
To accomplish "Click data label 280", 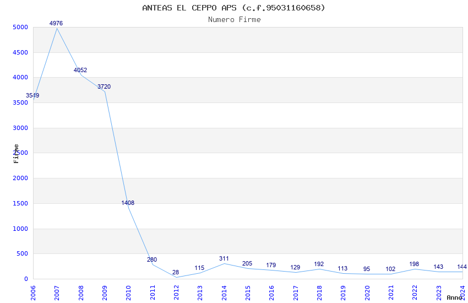I will pos(152,259).
